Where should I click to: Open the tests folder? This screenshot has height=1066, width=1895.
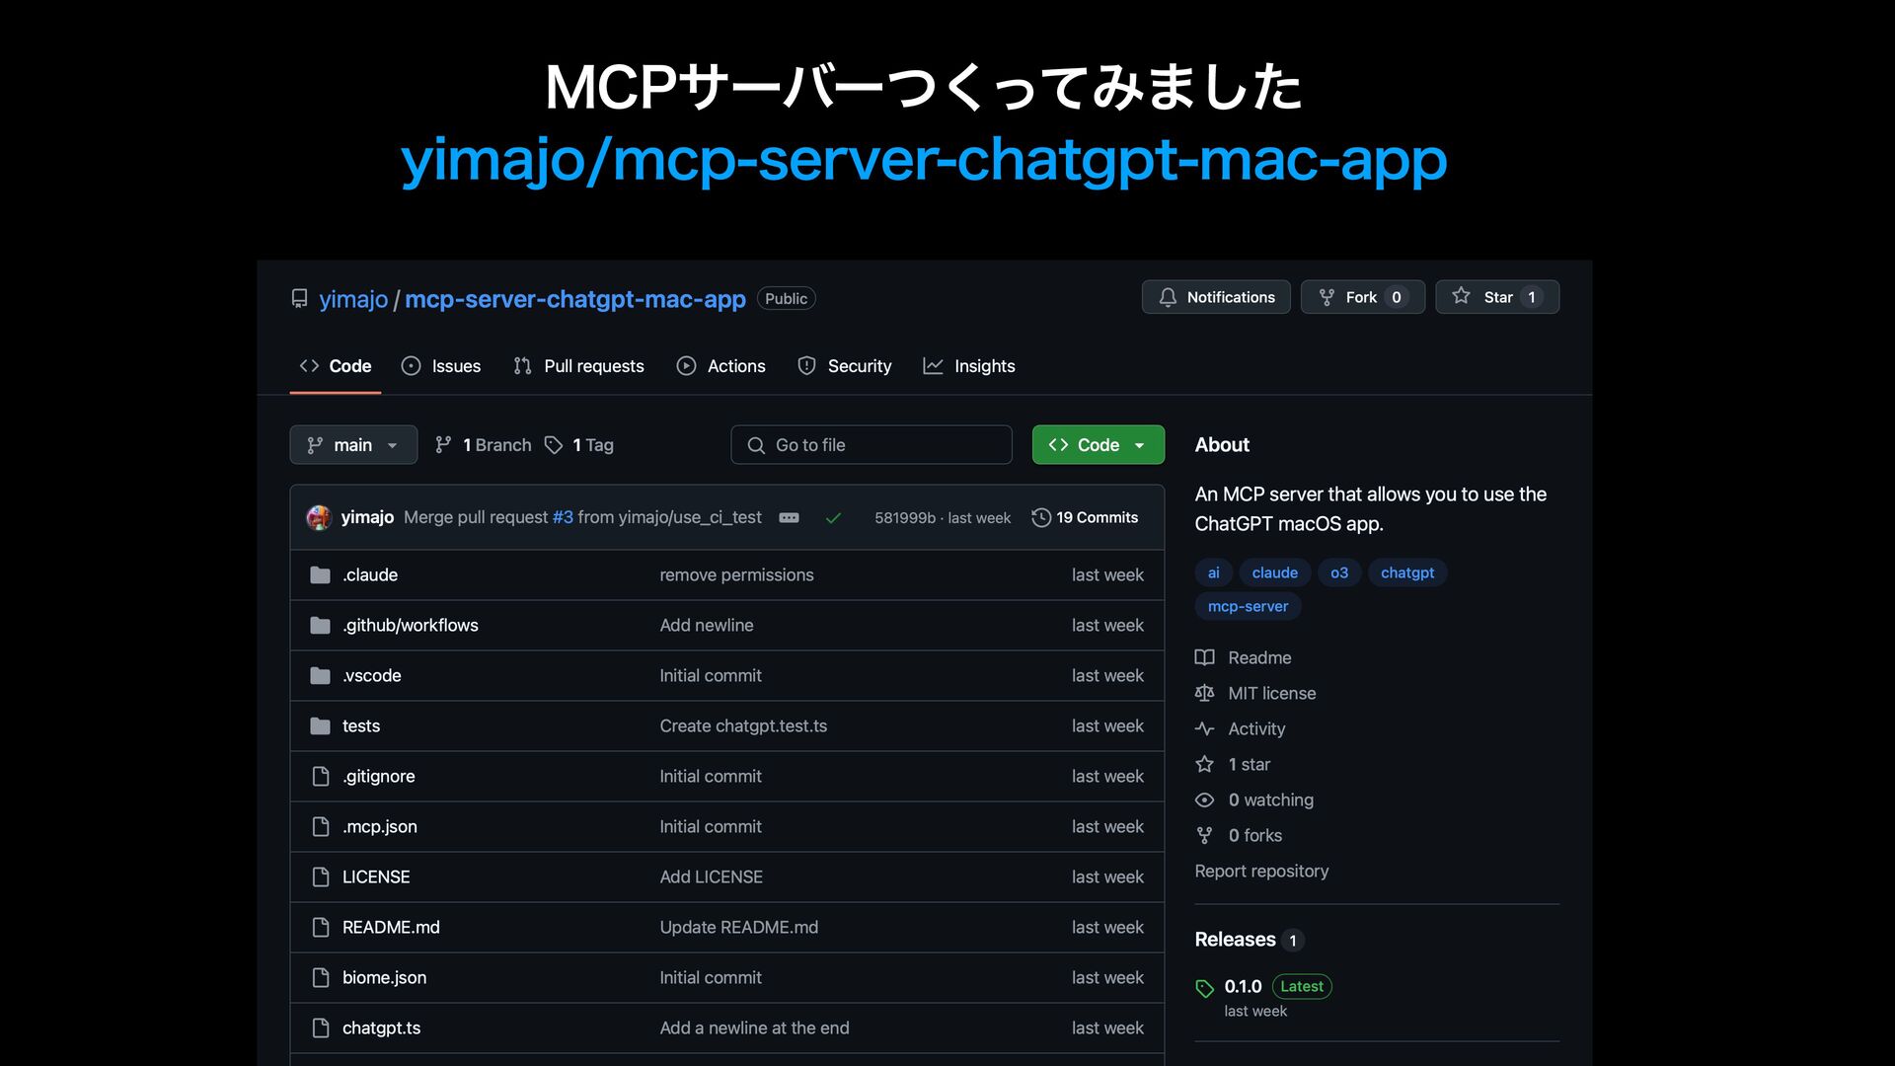click(361, 725)
